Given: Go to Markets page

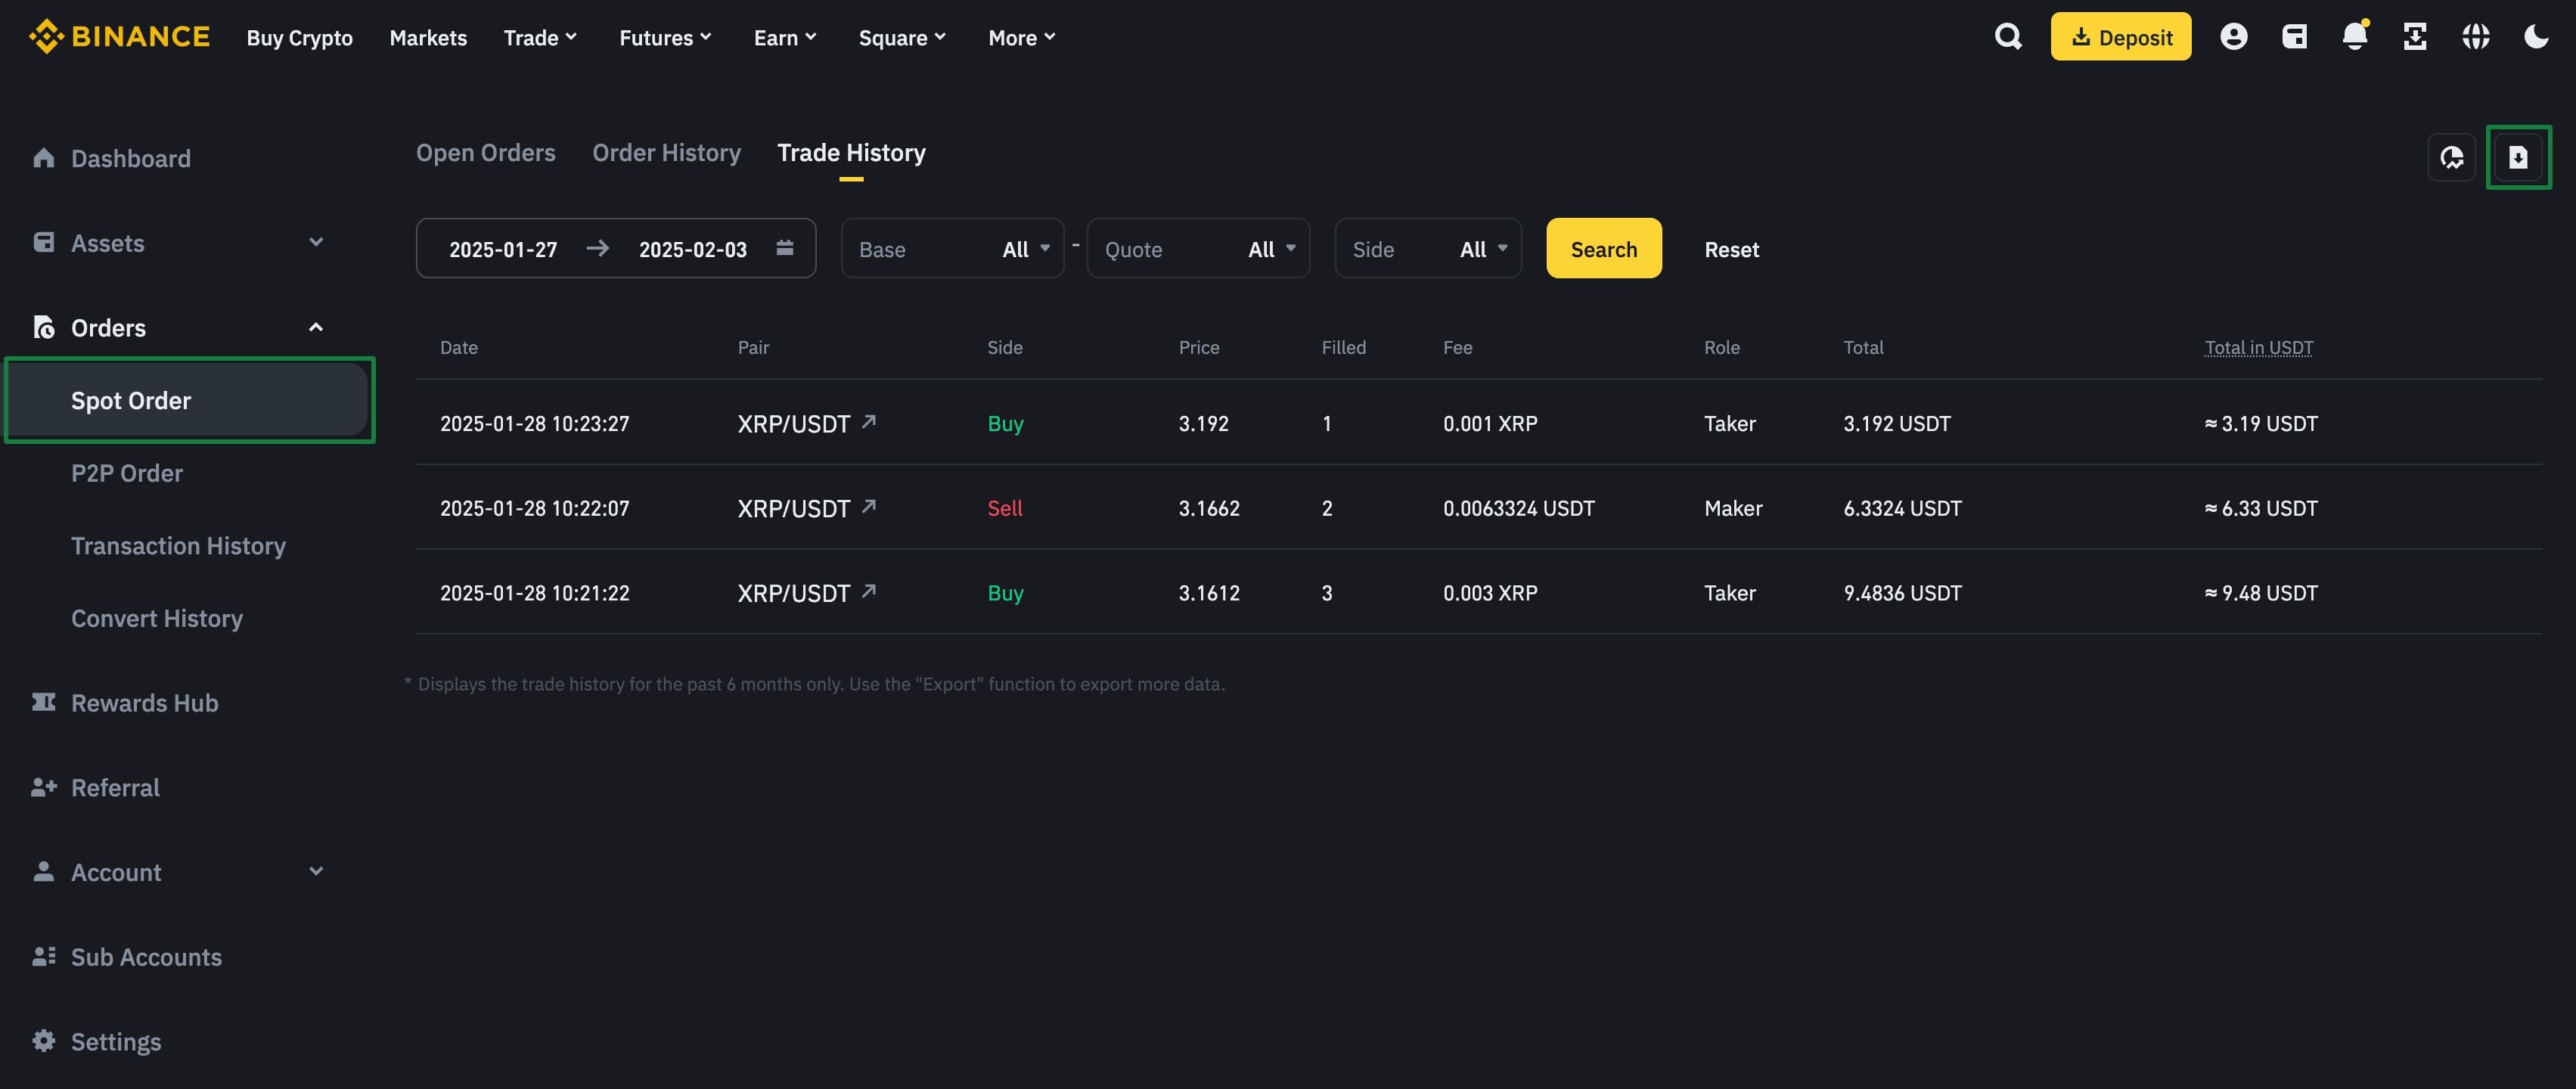Looking at the screenshot, I should (x=428, y=37).
